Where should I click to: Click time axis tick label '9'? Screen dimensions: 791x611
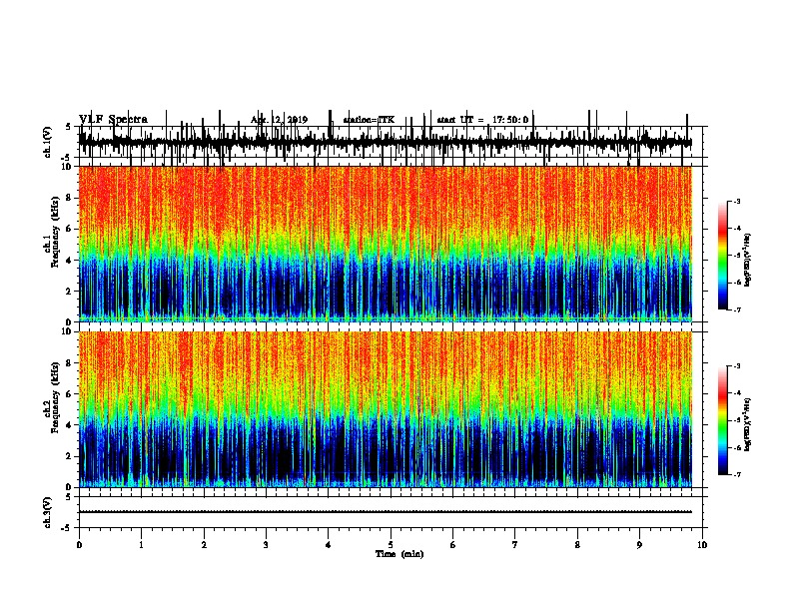[x=639, y=545]
